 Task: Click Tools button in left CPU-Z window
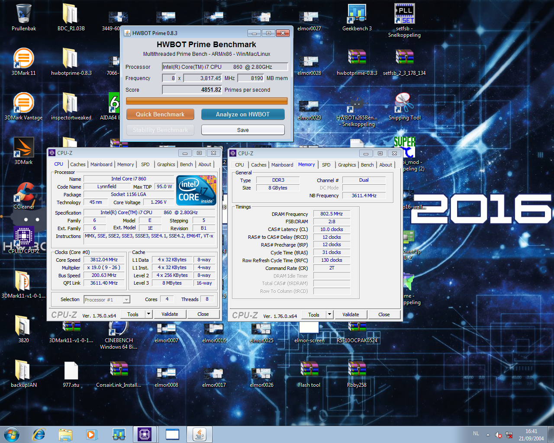click(x=133, y=314)
